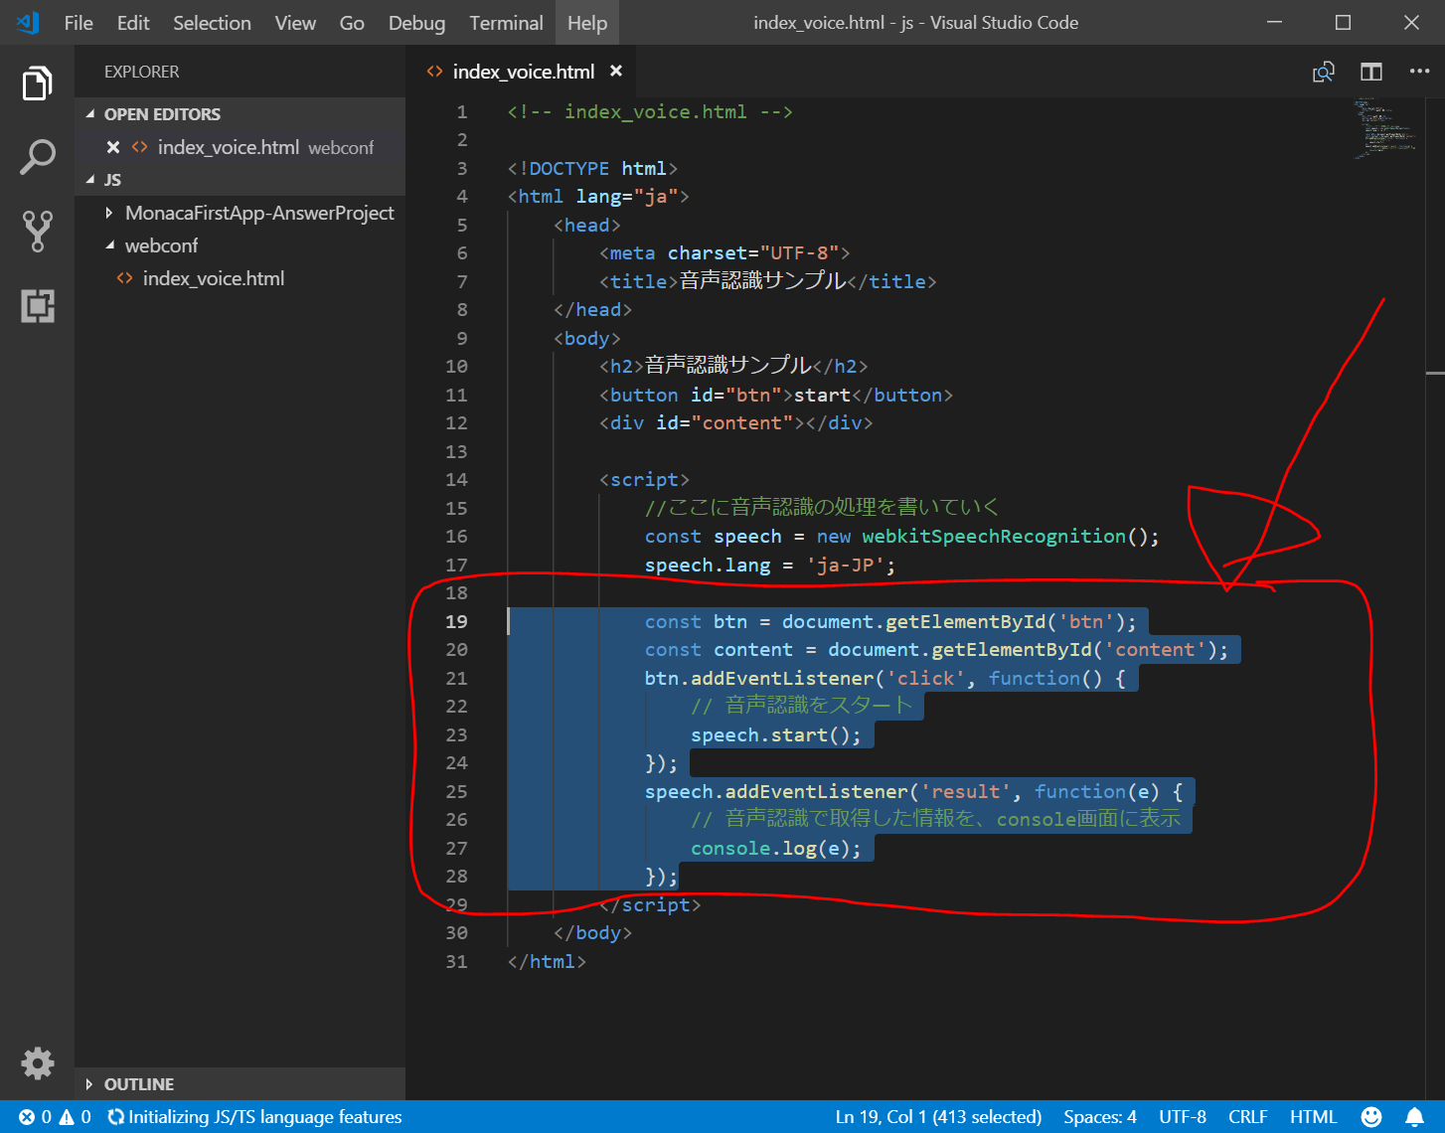Open the Explorer view in activity bar

[37, 83]
